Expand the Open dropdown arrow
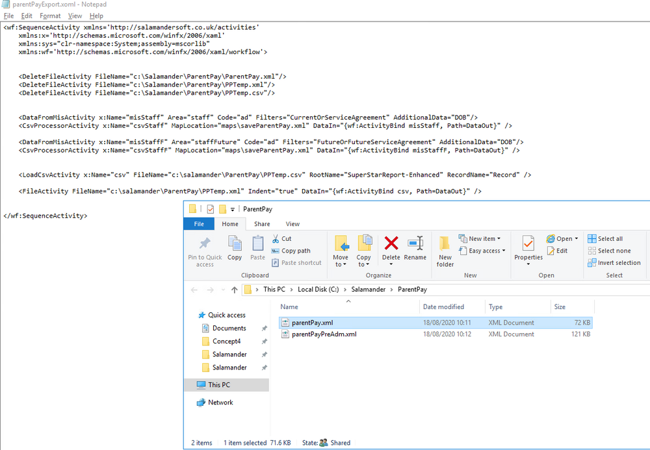Image resolution: width=650 pixels, height=450 pixels. 576,238
